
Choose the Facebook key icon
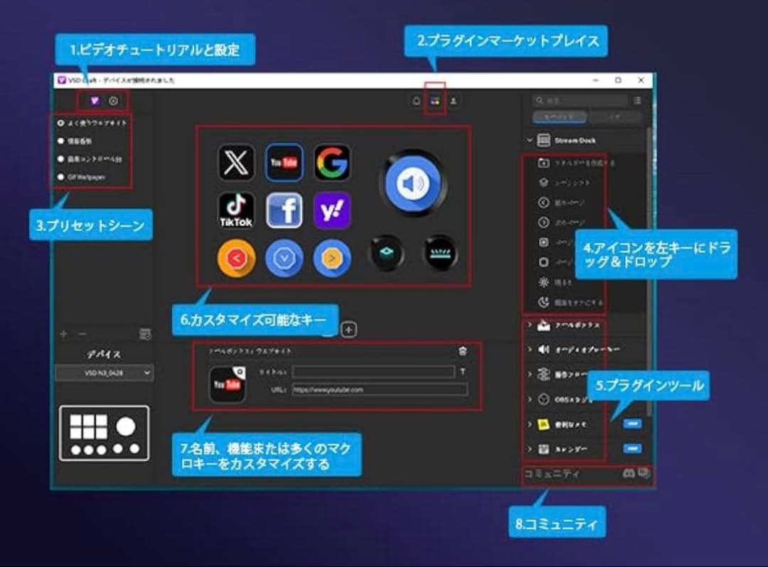(x=284, y=210)
